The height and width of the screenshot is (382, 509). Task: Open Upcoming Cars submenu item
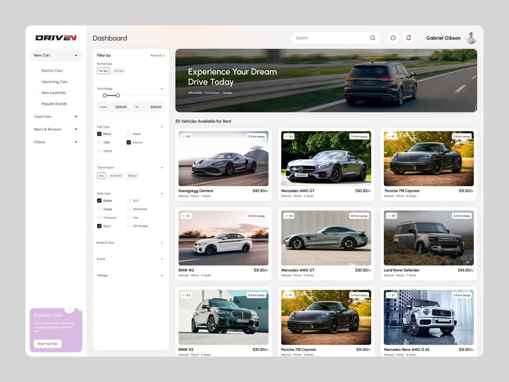[54, 82]
